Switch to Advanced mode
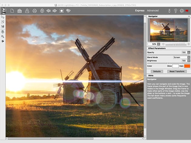This screenshot has height=143, width=191. 153,11
